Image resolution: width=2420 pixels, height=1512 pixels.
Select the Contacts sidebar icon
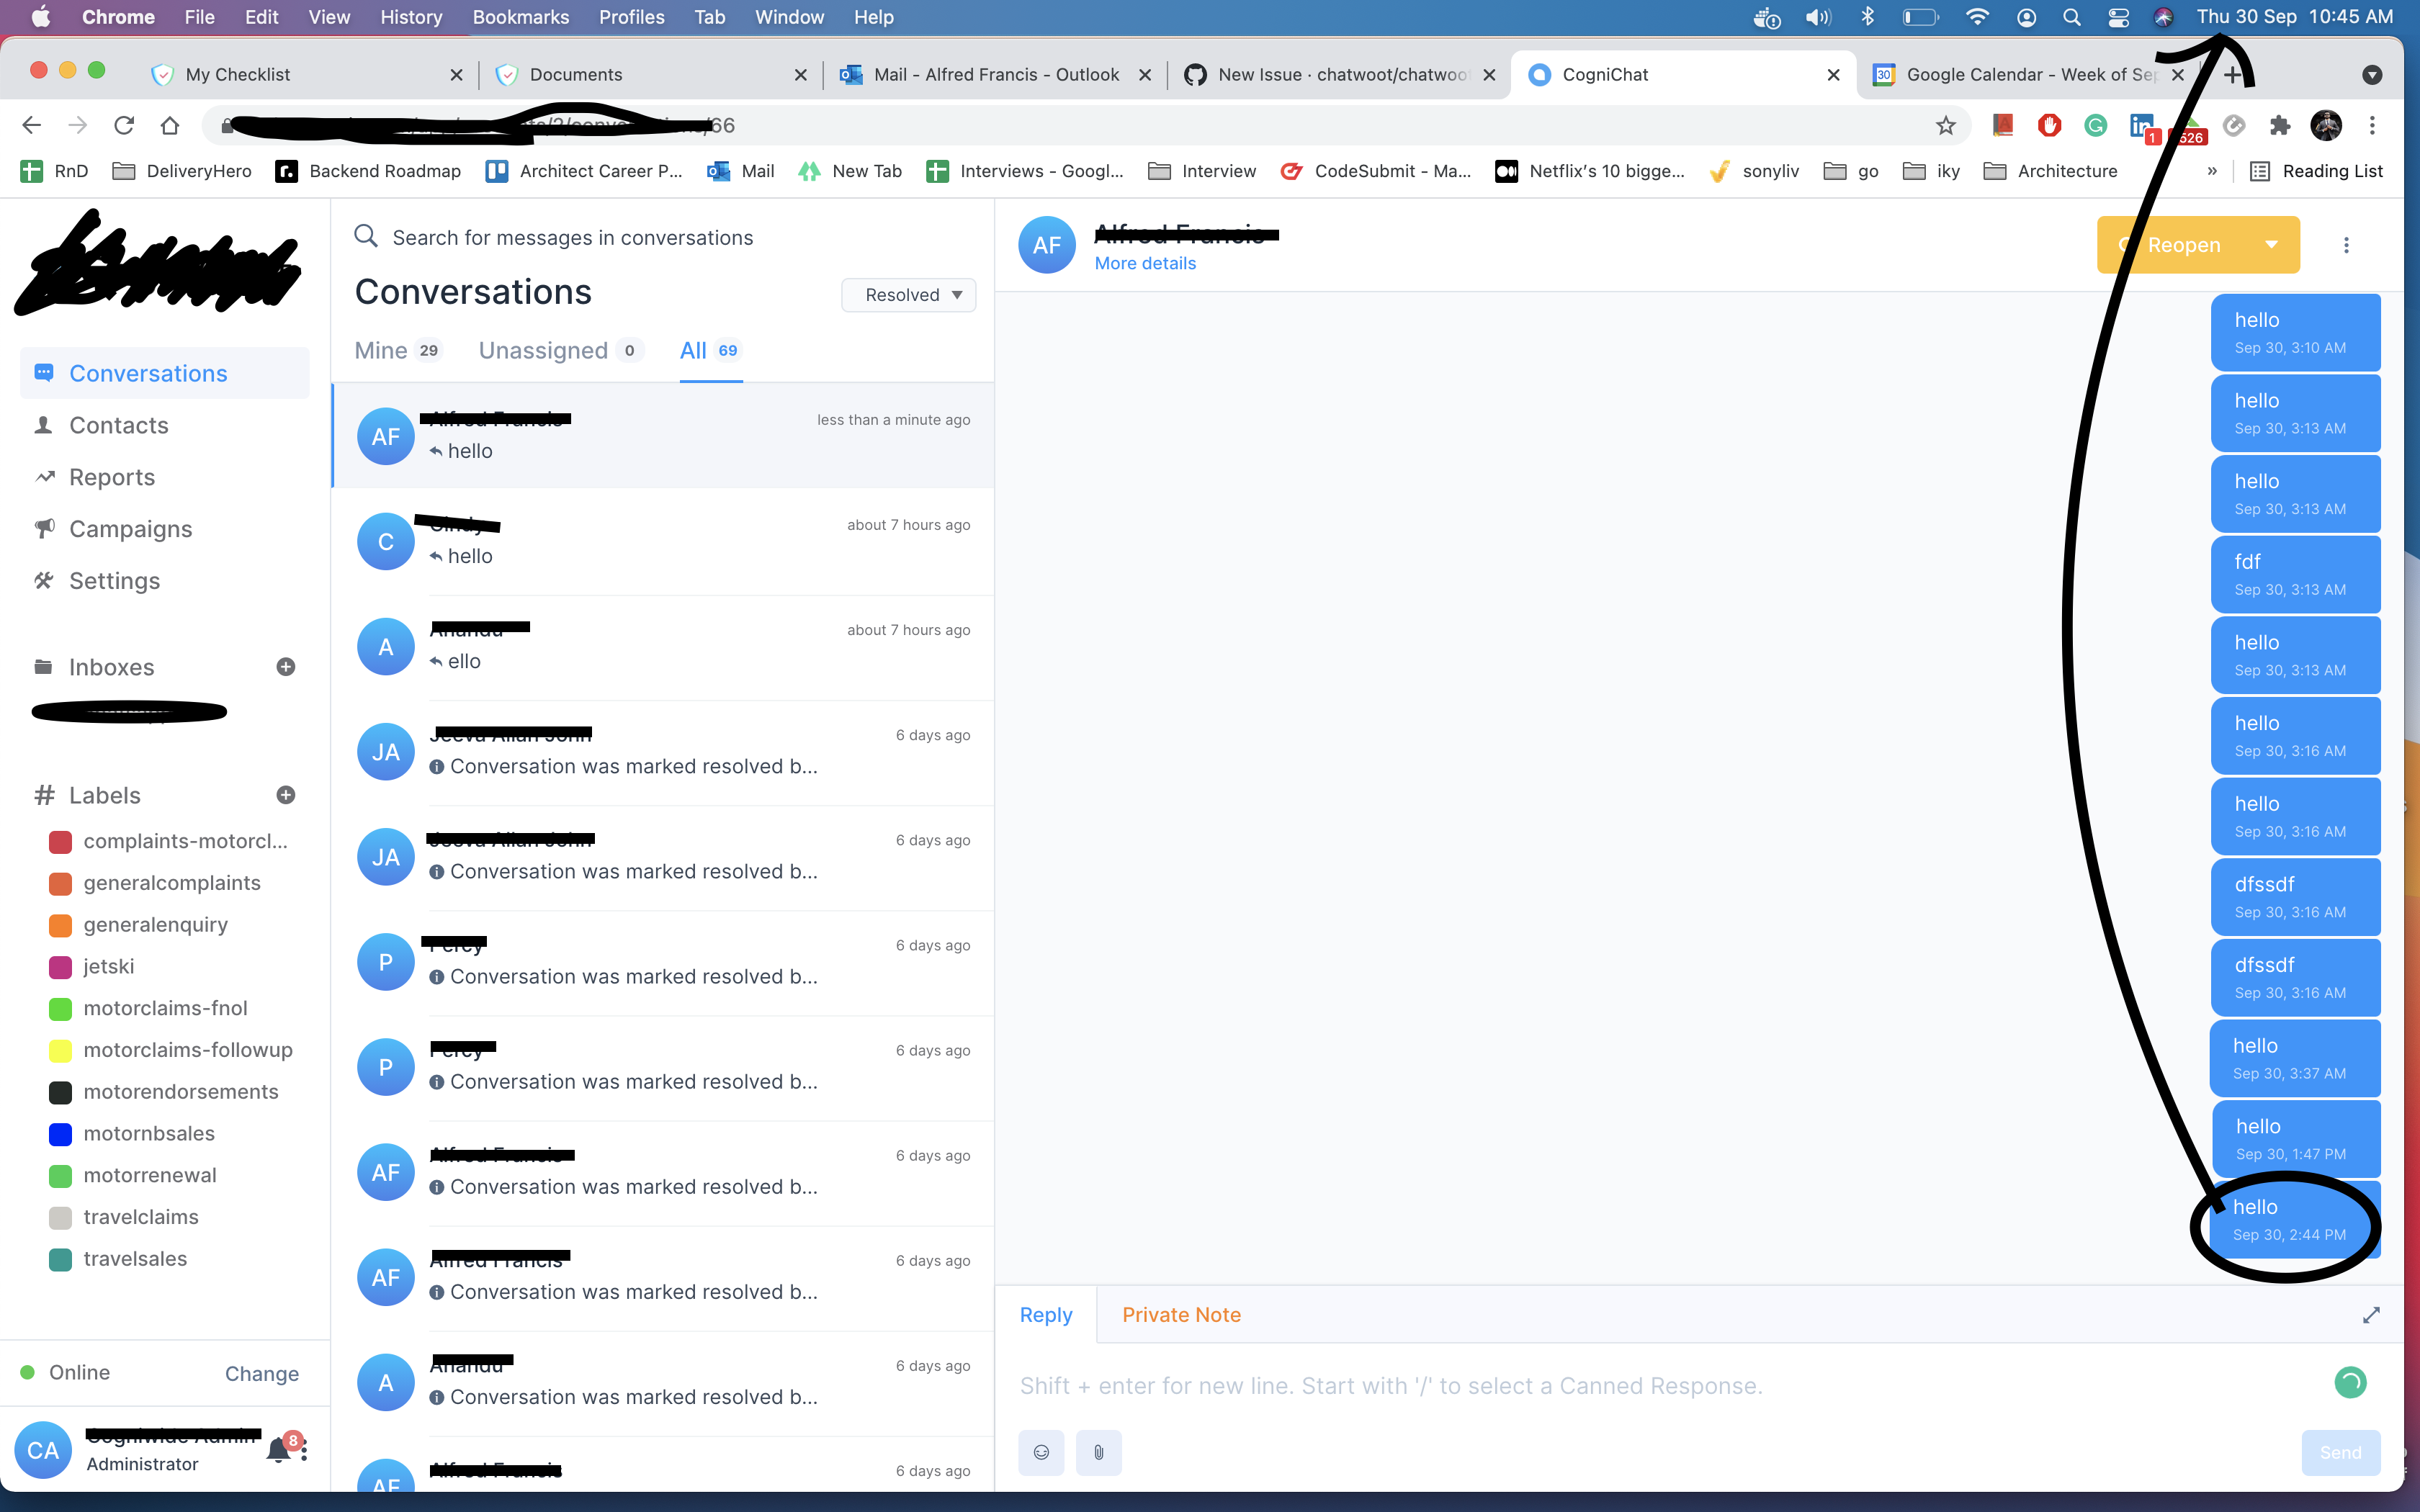pos(43,425)
